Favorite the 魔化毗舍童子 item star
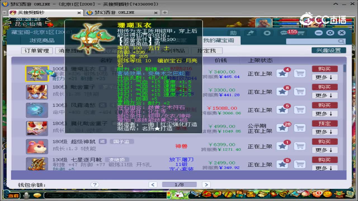The image size is (358, 201). click(282, 128)
